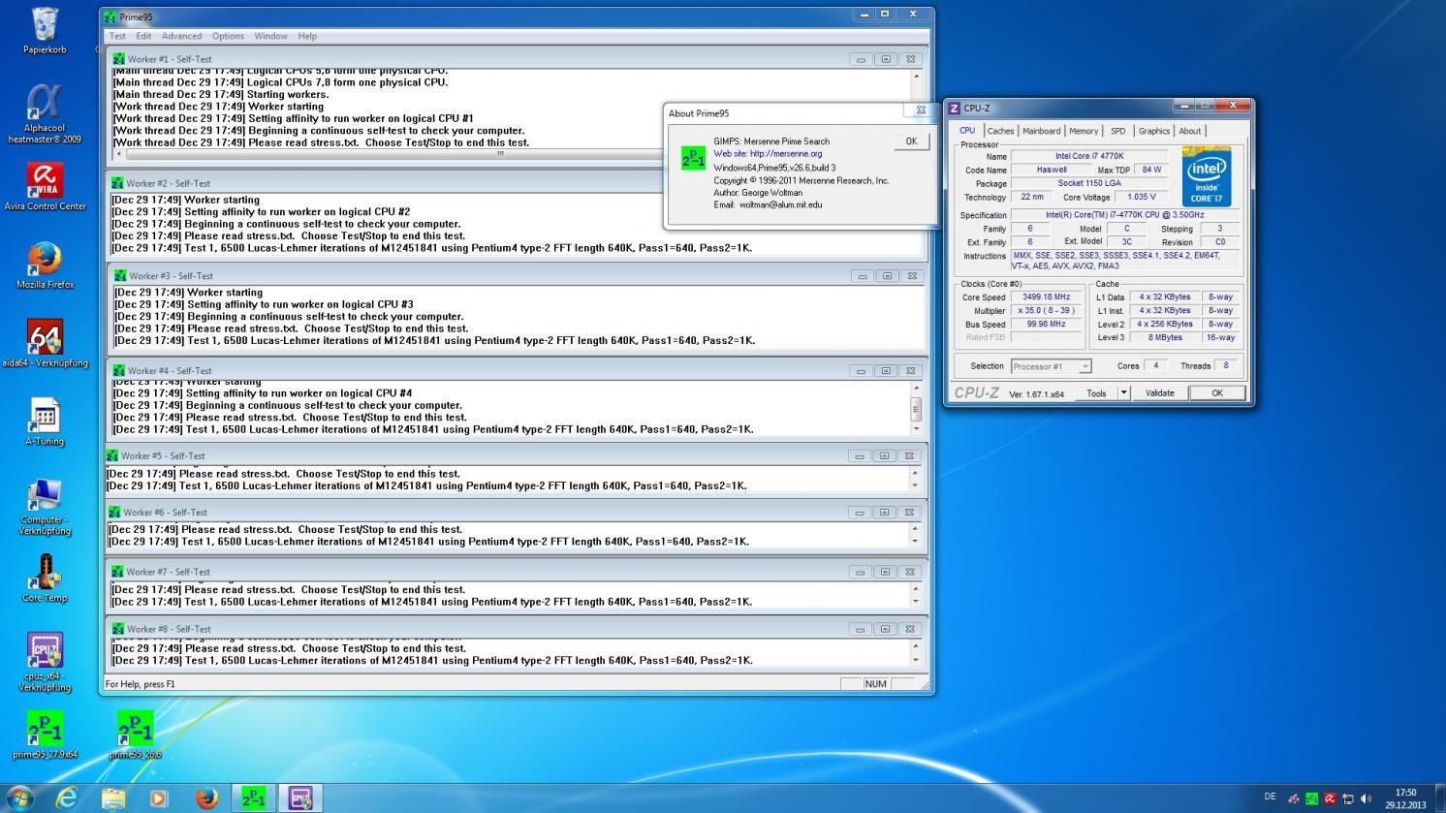Open Windows Explorer folder in taskbar

point(113,797)
